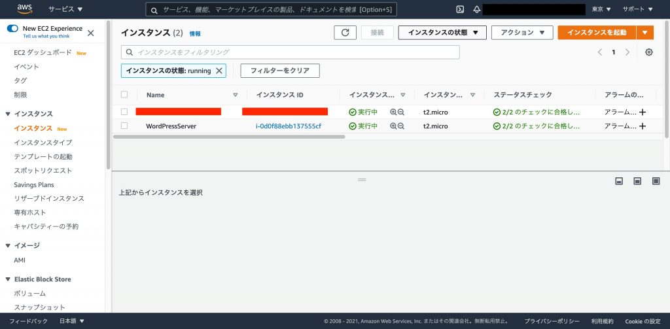Expand details panel to full view icon
The height and width of the screenshot is (329, 670).
click(656, 181)
